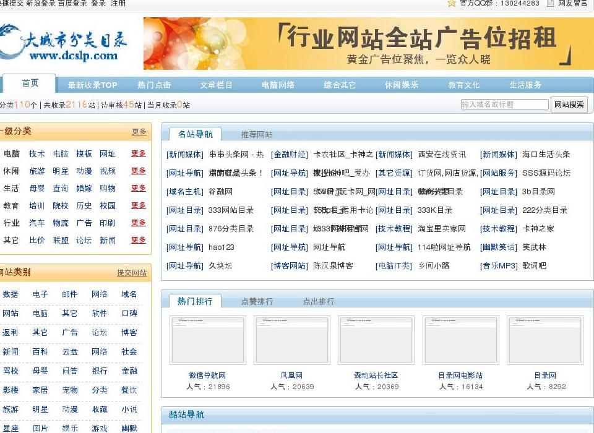Click 驾校 in the 网站类别 panel
Viewport: 594px width, 433px height.
tap(11, 371)
